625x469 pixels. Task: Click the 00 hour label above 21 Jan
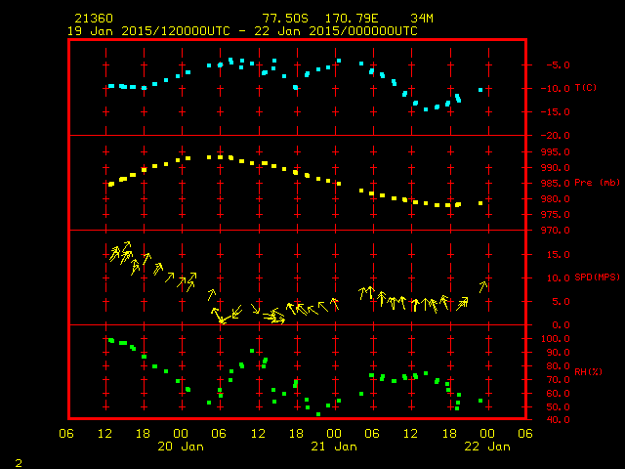click(x=334, y=434)
